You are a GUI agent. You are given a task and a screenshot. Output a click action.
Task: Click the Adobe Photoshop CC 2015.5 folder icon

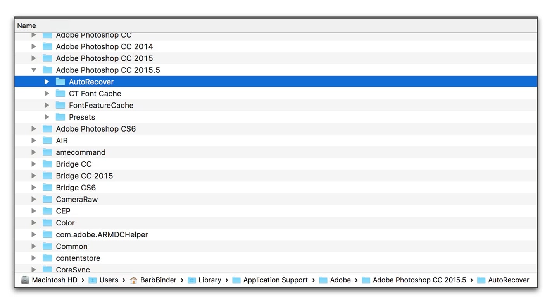(47, 70)
